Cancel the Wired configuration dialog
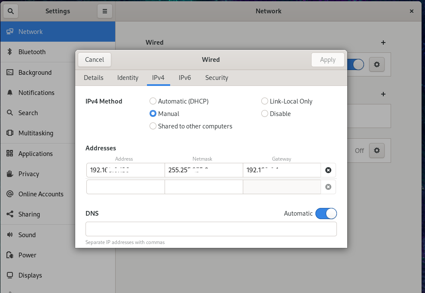Viewport: 425px width, 293px height. click(x=94, y=60)
